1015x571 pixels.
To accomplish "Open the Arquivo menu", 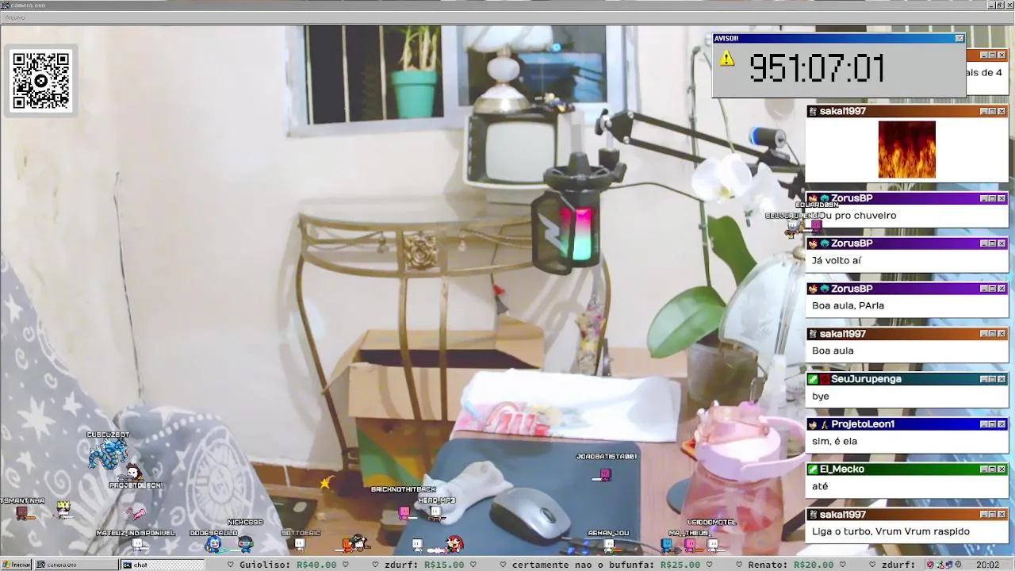I will (14, 17).
